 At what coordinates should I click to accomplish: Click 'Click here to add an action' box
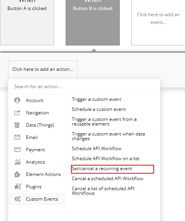pos(43,69)
